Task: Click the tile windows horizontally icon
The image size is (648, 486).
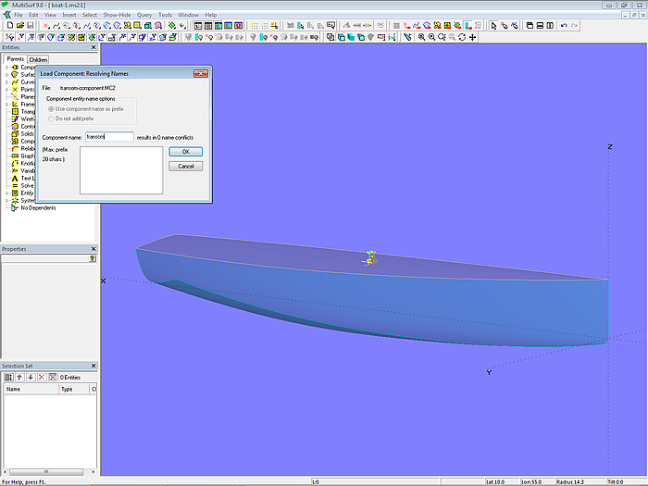Action: pyautogui.click(x=539, y=26)
